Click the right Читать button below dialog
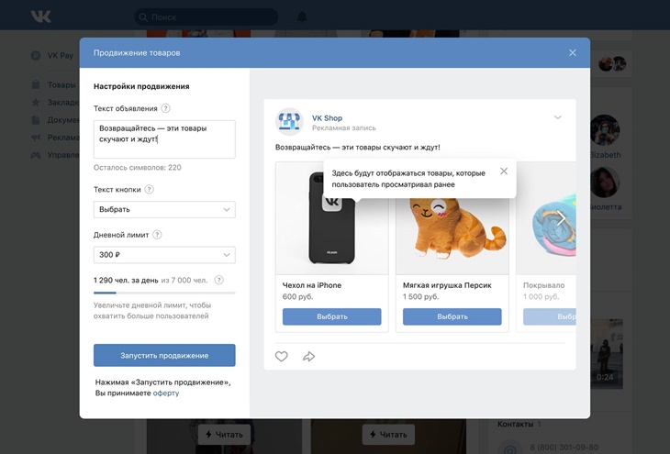This screenshot has width=670, height=454. 388,435
